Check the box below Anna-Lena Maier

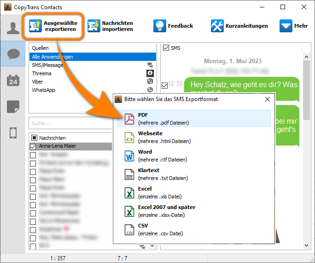(x=33, y=155)
